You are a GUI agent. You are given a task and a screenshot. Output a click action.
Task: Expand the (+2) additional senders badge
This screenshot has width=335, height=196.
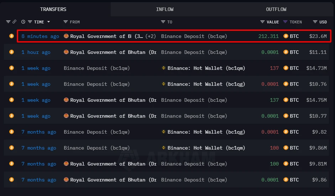(x=151, y=36)
